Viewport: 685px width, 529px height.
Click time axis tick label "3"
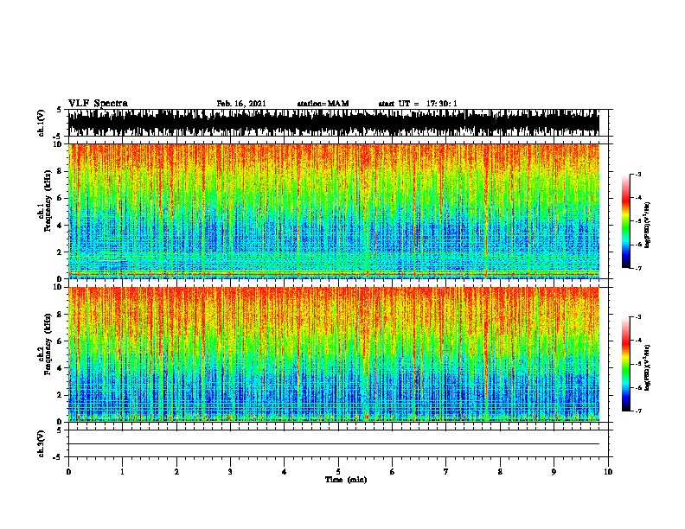[230, 472]
